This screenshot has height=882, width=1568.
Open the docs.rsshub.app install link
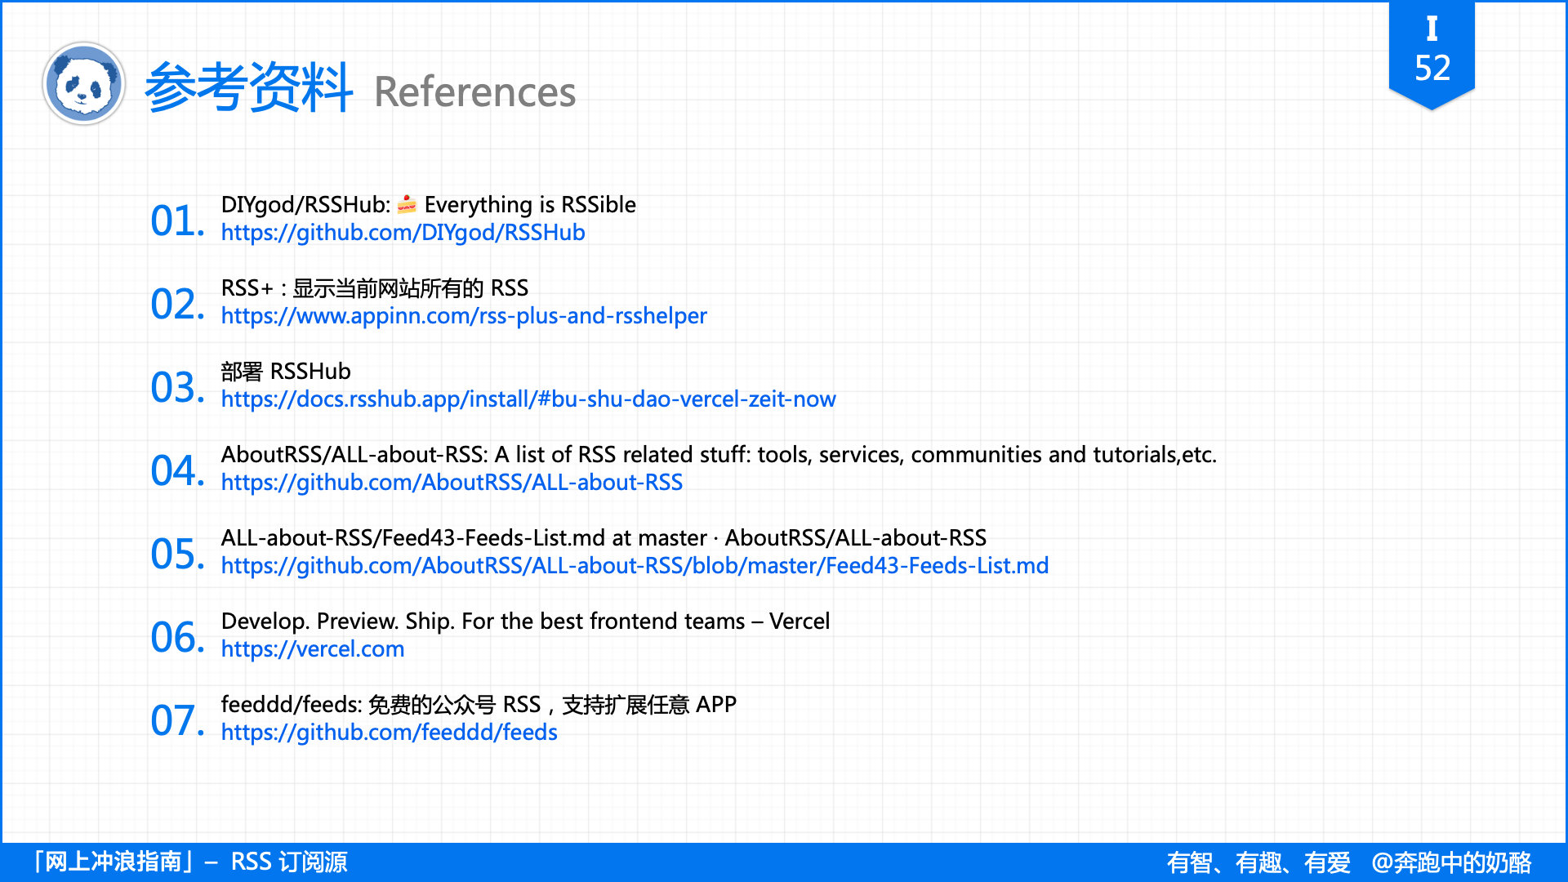(x=528, y=399)
